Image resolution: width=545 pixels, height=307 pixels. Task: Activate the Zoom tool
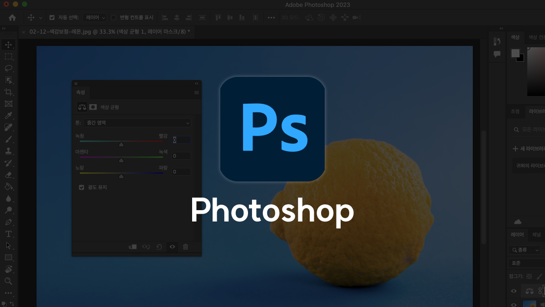pyautogui.click(x=8, y=281)
